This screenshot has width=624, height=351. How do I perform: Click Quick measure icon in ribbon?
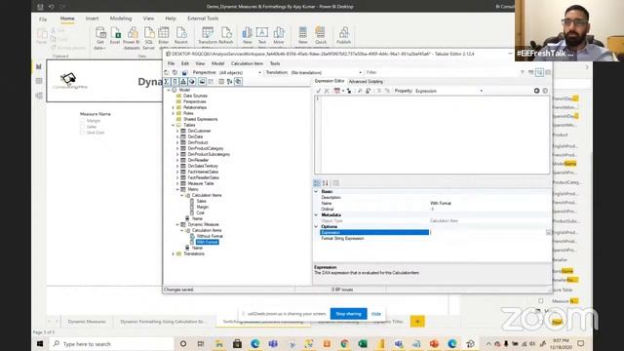click(321, 36)
